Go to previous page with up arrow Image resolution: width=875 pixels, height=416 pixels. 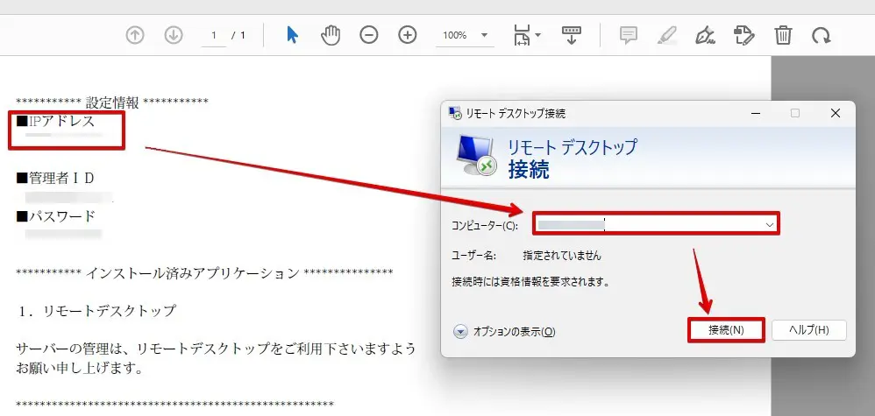click(x=134, y=35)
